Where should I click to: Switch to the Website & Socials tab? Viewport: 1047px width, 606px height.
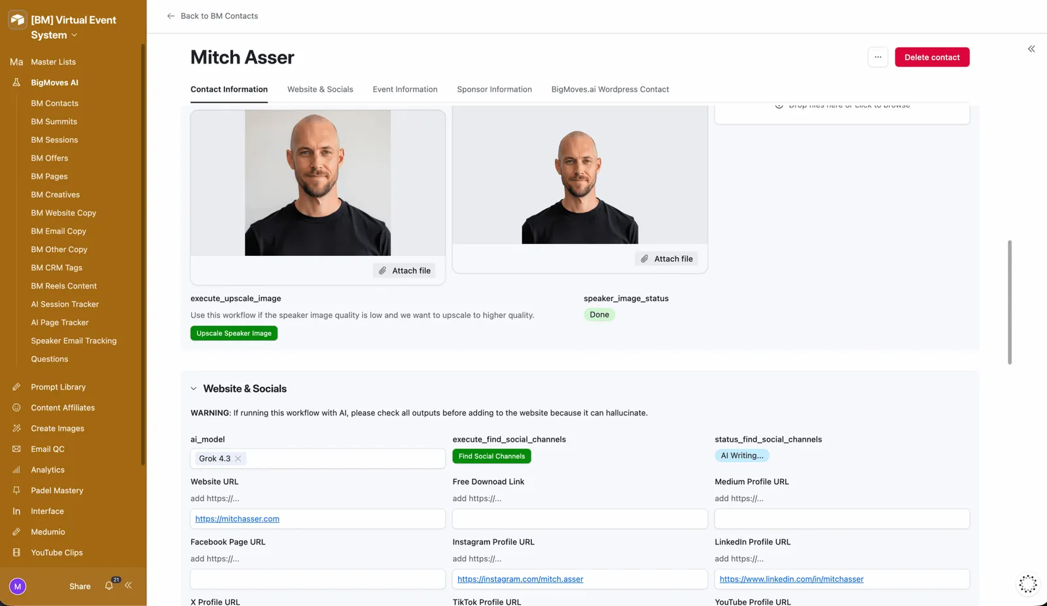tap(320, 90)
